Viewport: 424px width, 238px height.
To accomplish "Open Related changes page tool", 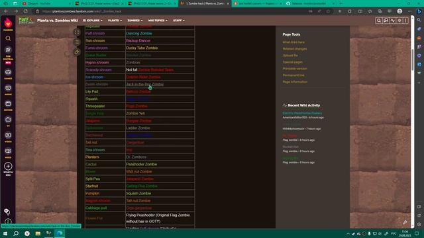I will click(x=294, y=49).
